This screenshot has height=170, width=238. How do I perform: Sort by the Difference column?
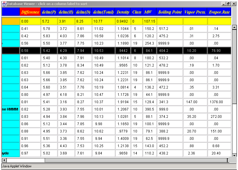pyautogui.click(x=30, y=12)
